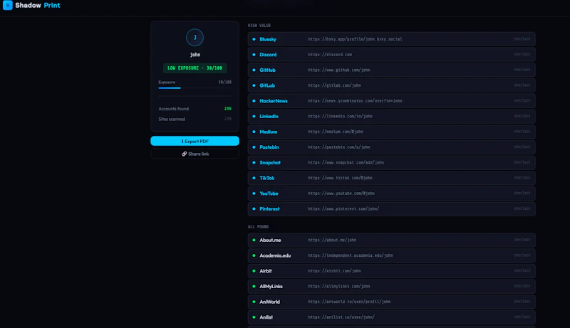Open the GitHub result
This screenshot has height=328, width=570.
pos(391,70)
